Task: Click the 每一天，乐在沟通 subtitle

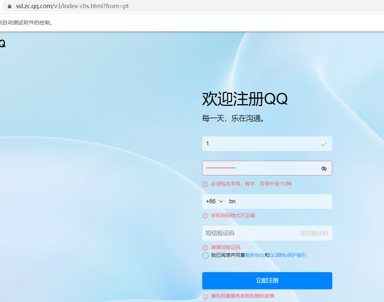Action: click(233, 118)
